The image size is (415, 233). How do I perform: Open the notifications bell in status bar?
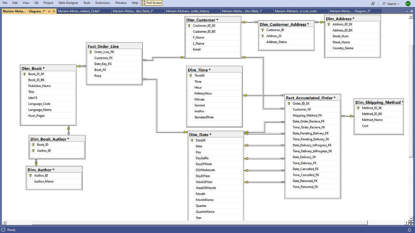[x=410, y=230]
